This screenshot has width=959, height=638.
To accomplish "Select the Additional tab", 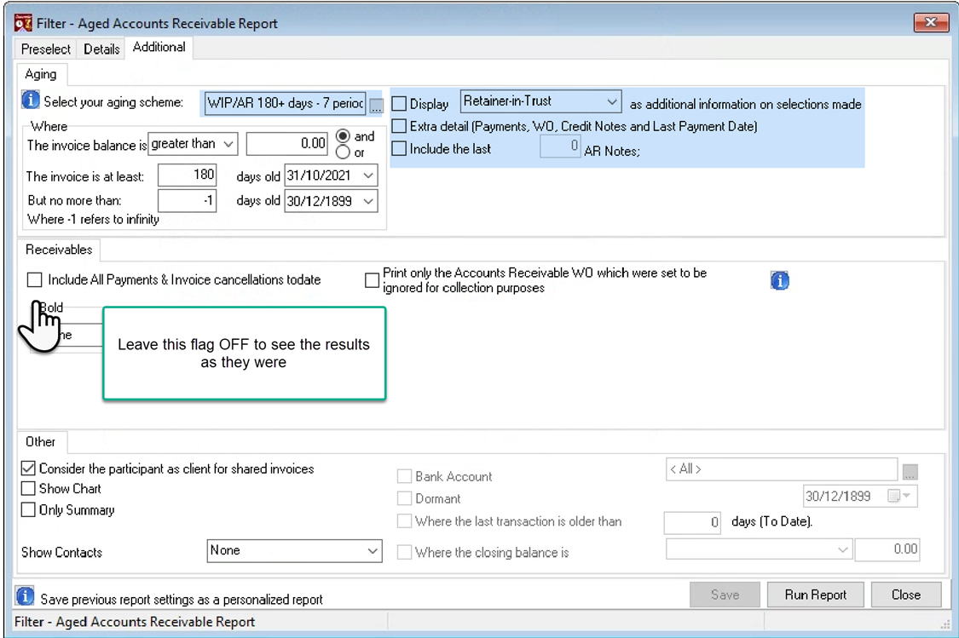I will 159,47.
